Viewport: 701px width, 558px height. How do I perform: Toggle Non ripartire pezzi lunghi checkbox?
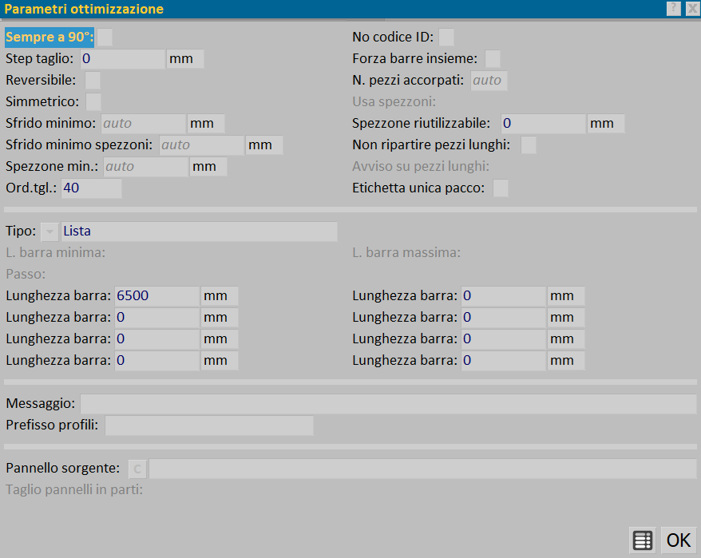[529, 144]
